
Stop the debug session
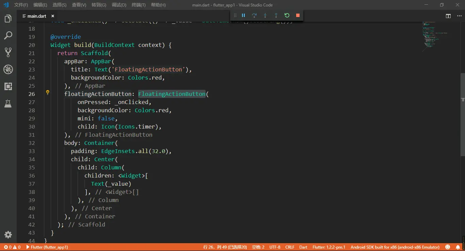click(298, 15)
